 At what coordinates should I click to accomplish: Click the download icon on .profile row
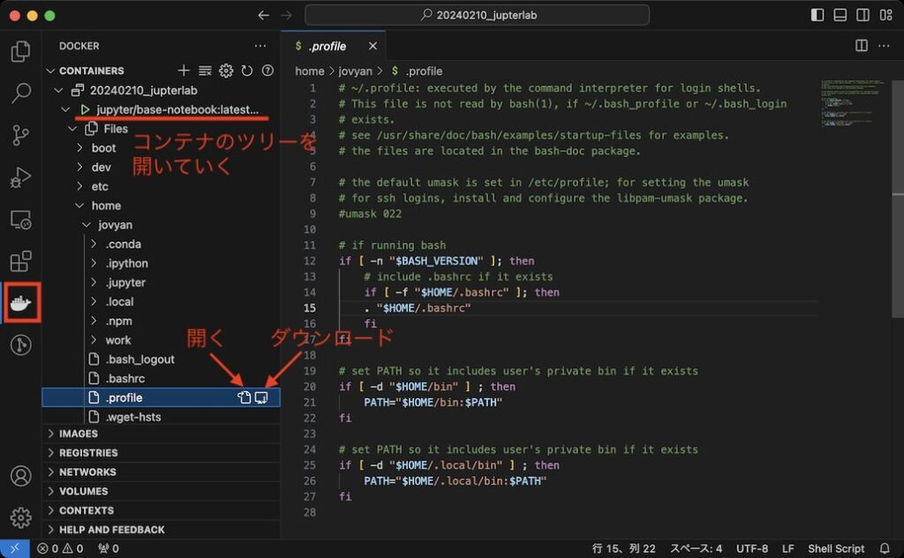(x=261, y=398)
